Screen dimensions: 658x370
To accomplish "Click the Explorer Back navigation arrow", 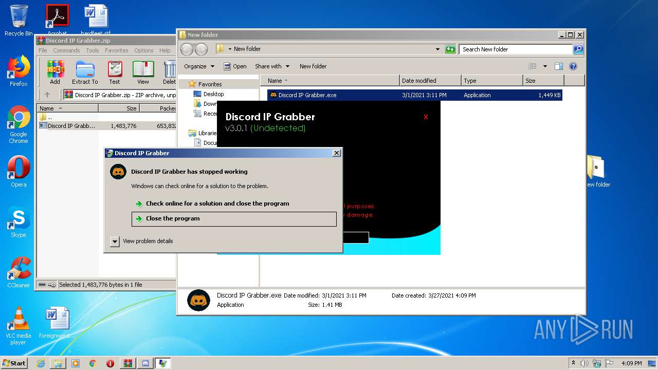I will [187, 49].
